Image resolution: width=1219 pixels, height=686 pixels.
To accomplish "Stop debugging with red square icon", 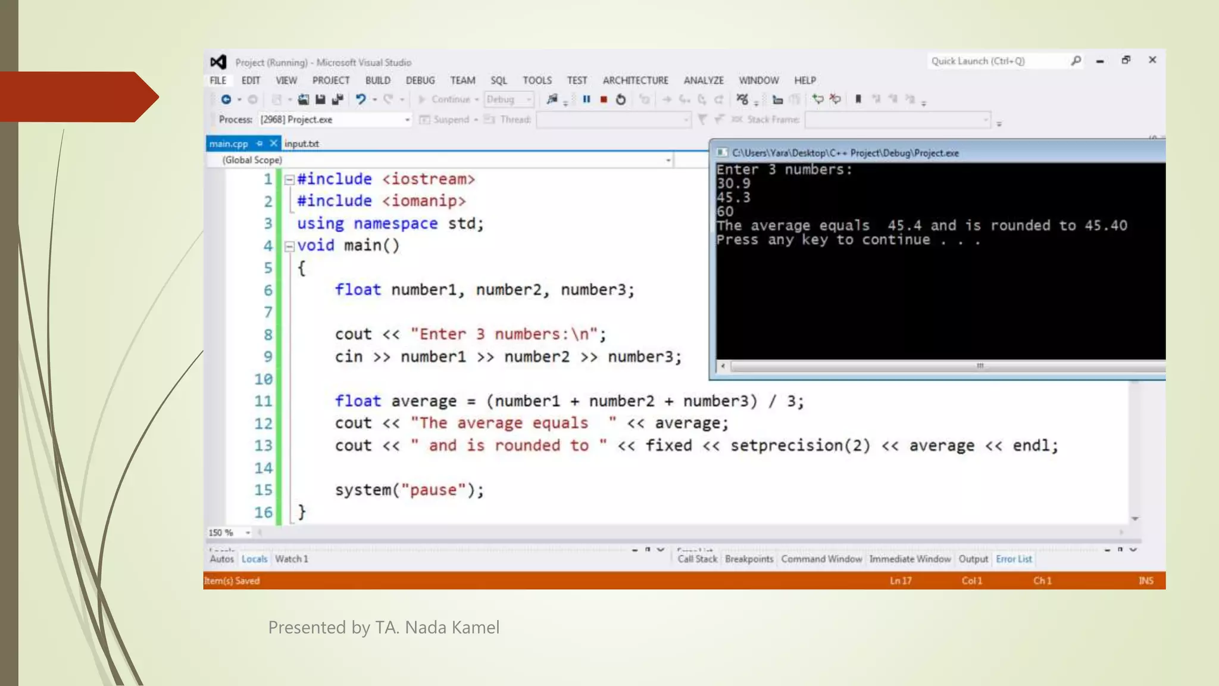I will click(604, 99).
